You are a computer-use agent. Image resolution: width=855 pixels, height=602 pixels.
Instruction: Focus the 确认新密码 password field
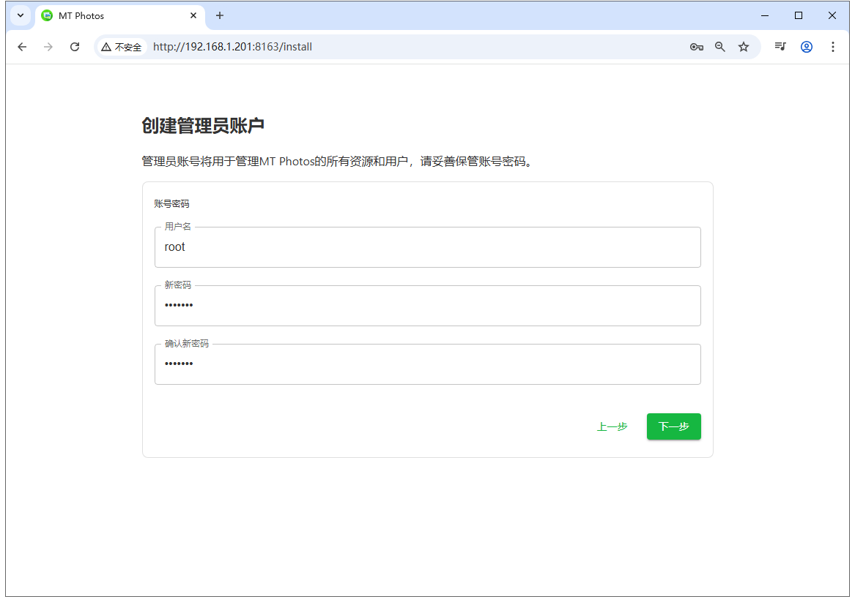tap(427, 364)
